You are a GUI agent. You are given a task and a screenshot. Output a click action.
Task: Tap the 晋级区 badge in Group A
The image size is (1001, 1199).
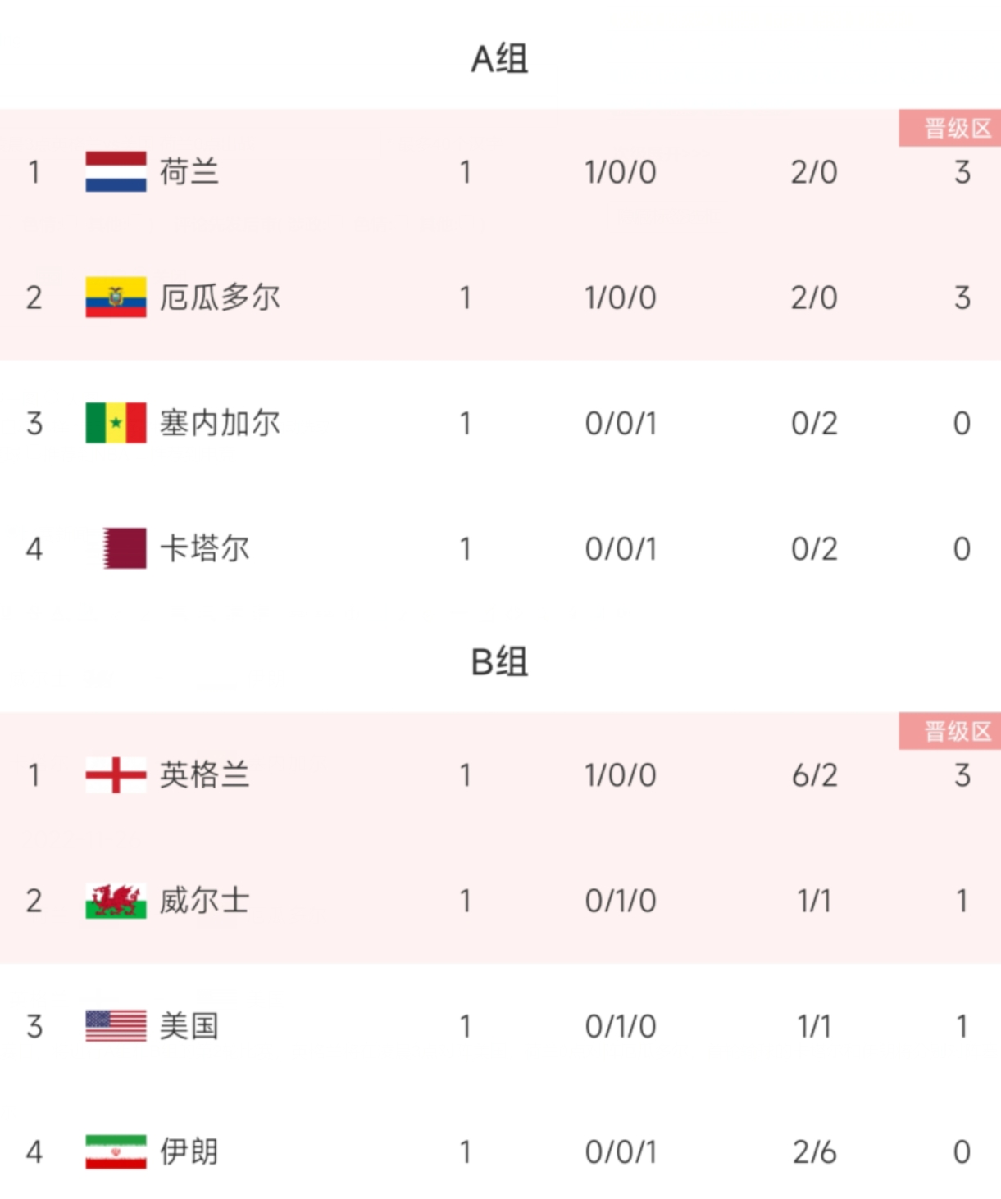(x=949, y=129)
